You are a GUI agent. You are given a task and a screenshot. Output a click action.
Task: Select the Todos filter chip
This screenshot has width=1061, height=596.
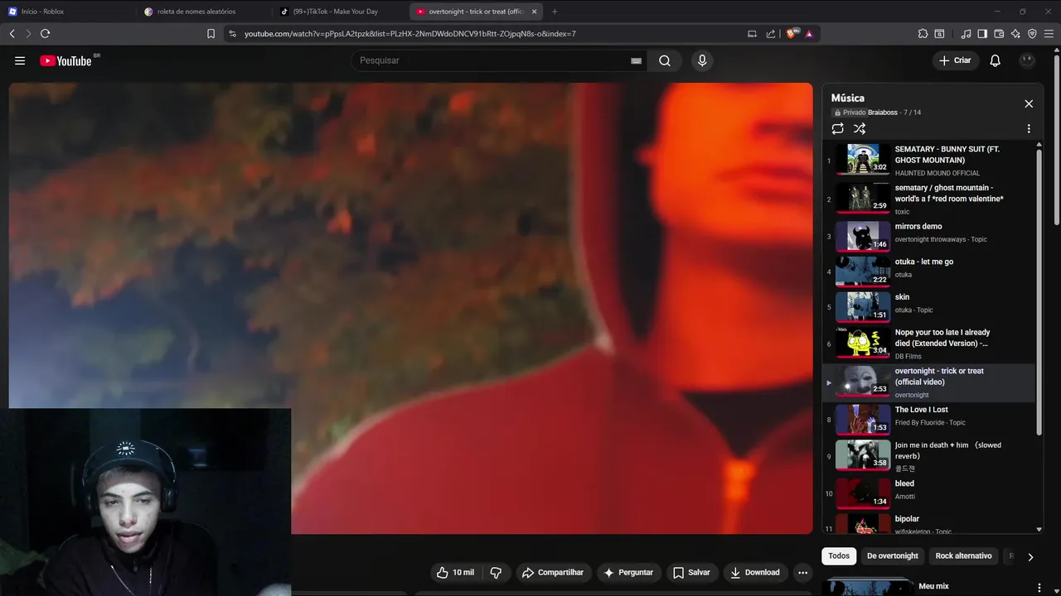pos(839,556)
